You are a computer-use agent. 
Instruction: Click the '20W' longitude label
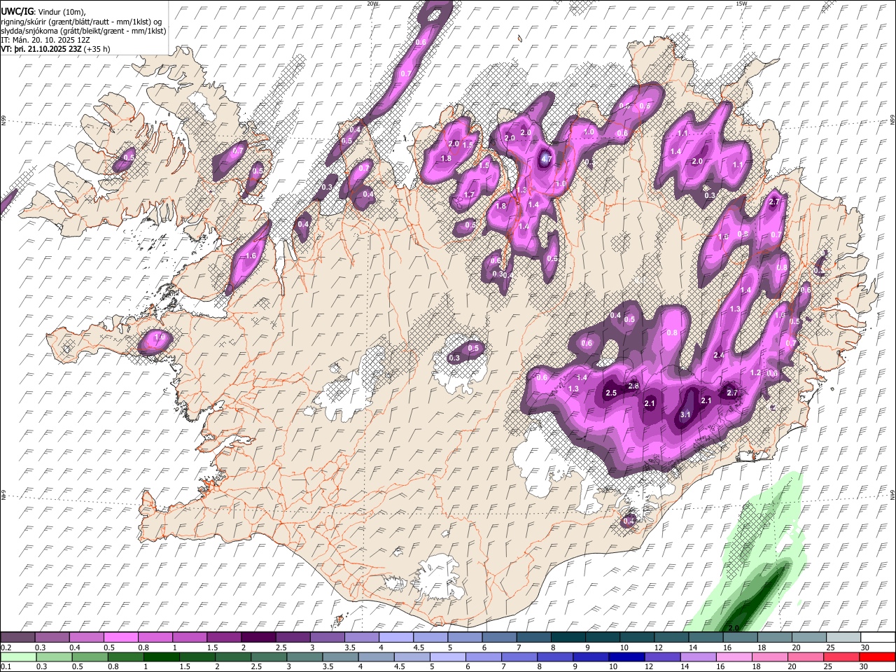click(372, 3)
